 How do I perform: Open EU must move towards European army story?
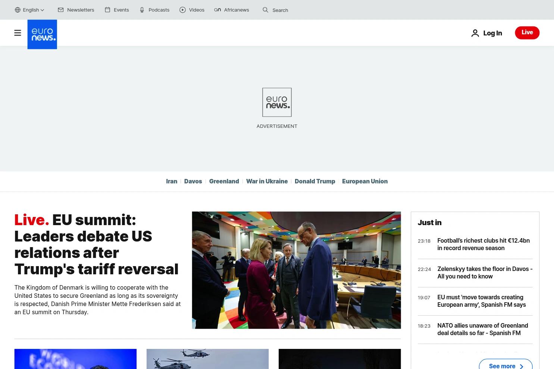click(x=482, y=301)
